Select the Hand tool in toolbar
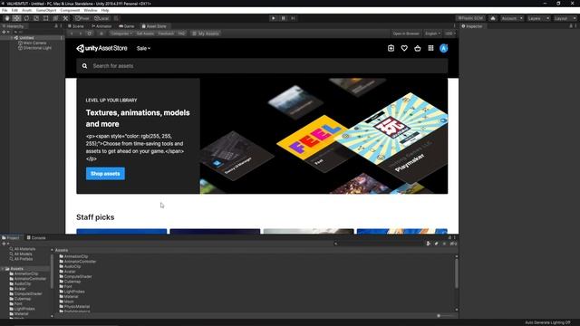The width and height of the screenshot is (580, 326). pos(7,18)
